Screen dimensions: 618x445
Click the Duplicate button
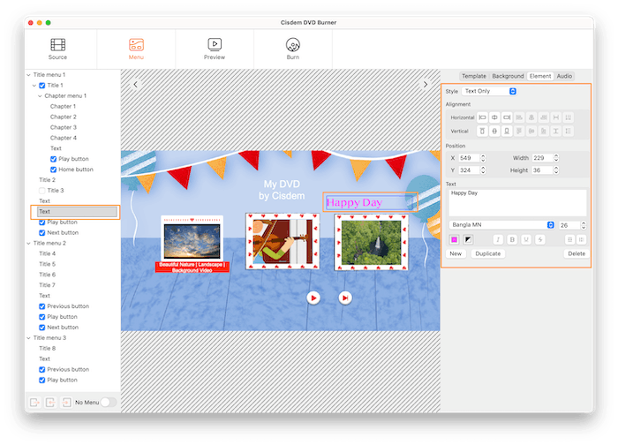click(487, 253)
